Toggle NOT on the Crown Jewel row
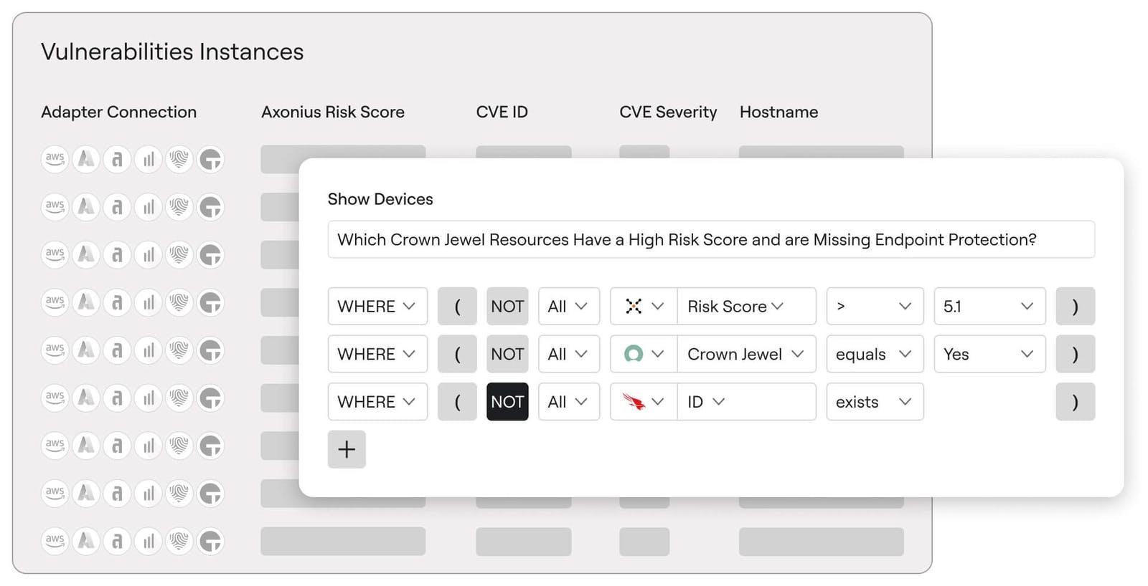Image resolution: width=1148 pixels, height=586 pixels. coord(507,354)
